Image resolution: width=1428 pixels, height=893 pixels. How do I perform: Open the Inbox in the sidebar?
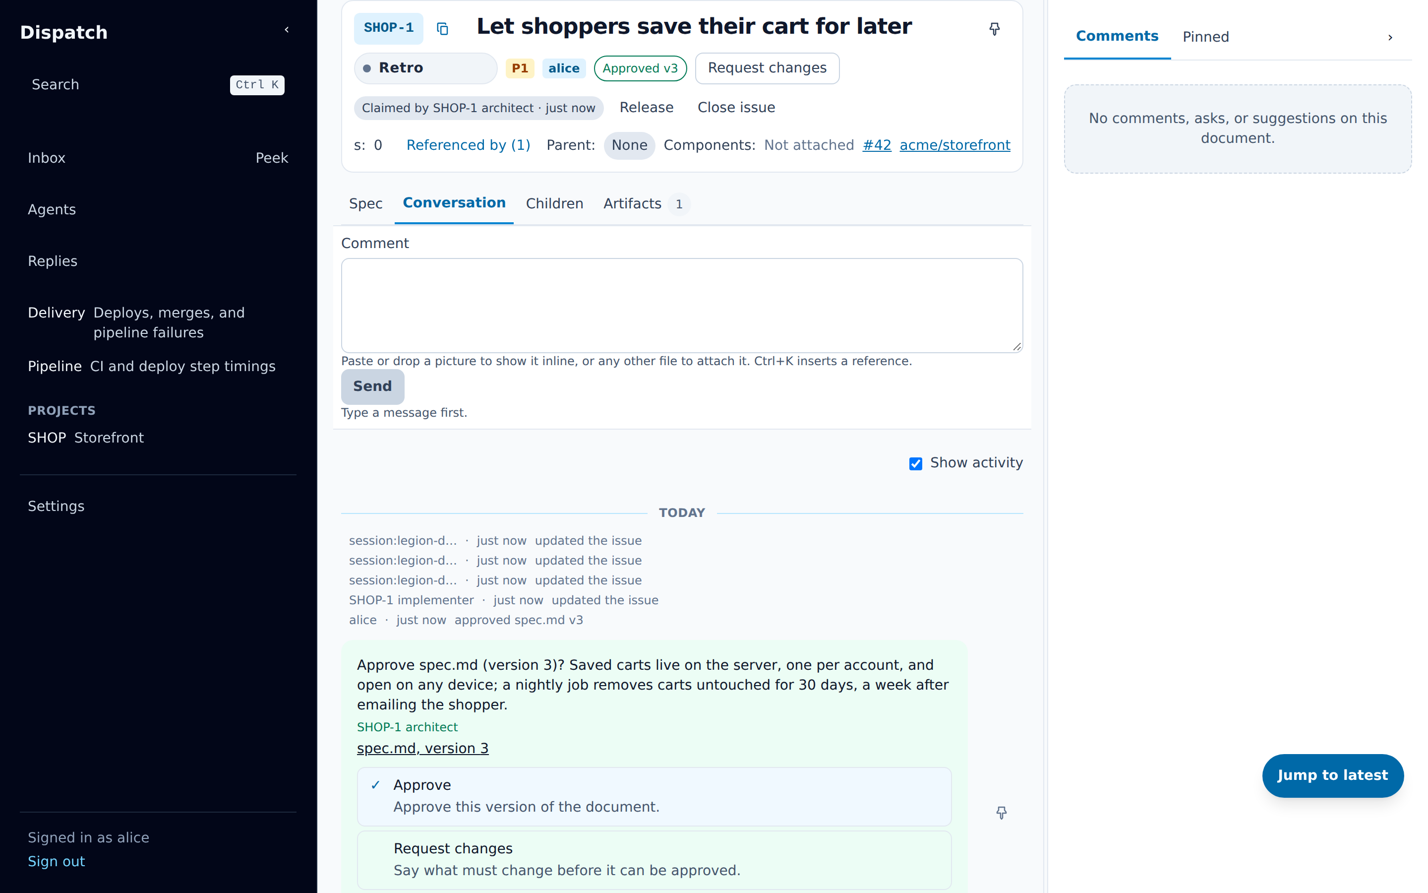[47, 158]
